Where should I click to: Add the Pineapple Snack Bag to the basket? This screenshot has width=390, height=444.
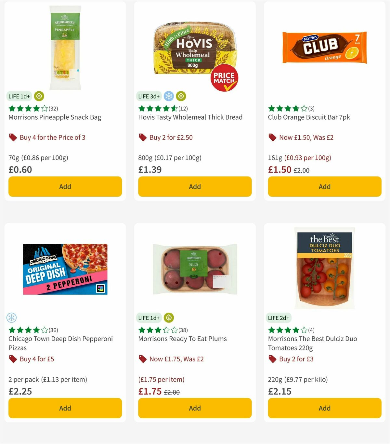tap(65, 187)
